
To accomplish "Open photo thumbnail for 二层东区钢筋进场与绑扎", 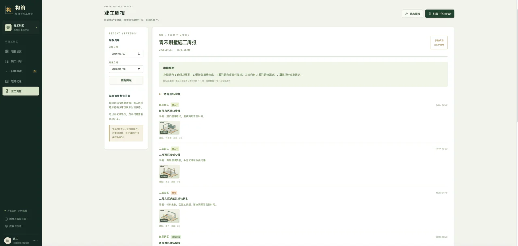I will [169, 216].
